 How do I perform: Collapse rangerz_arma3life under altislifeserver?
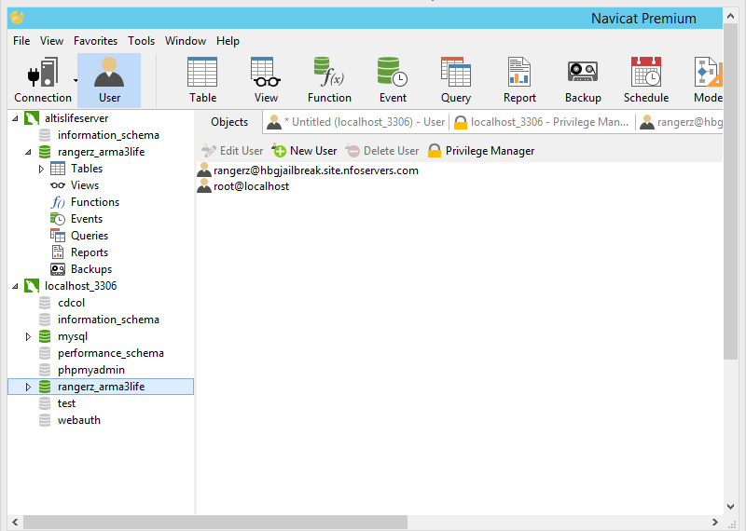point(28,152)
